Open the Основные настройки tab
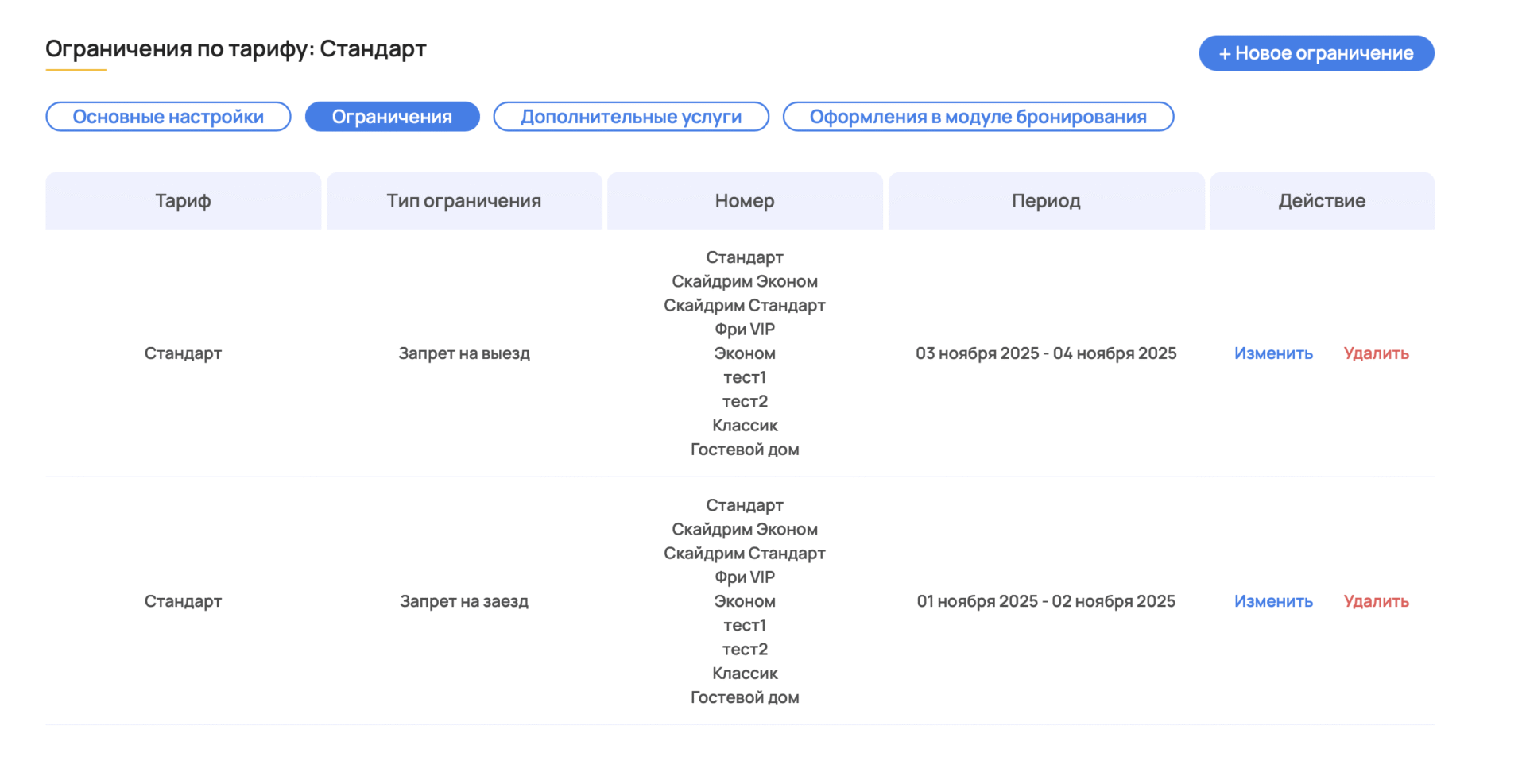 coord(168,117)
